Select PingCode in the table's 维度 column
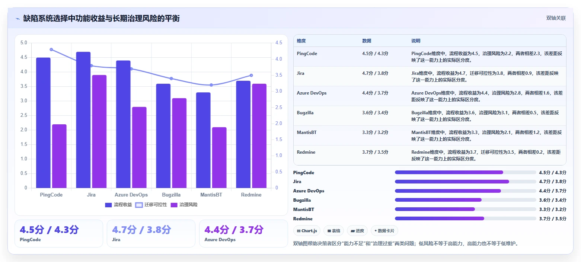 click(x=307, y=54)
